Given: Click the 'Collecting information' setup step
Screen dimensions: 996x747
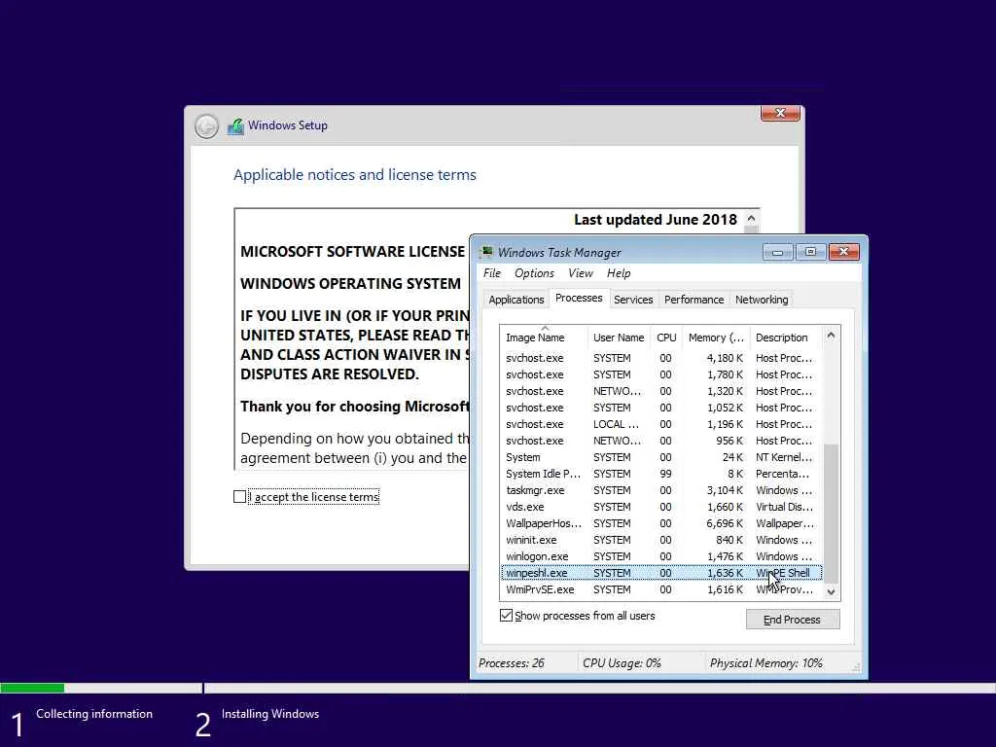Looking at the screenshot, I should (x=94, y=714).
